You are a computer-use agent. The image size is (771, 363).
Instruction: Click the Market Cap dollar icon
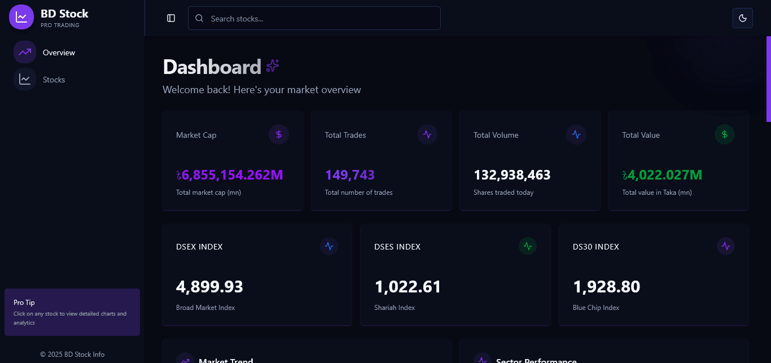pos(279,134)
